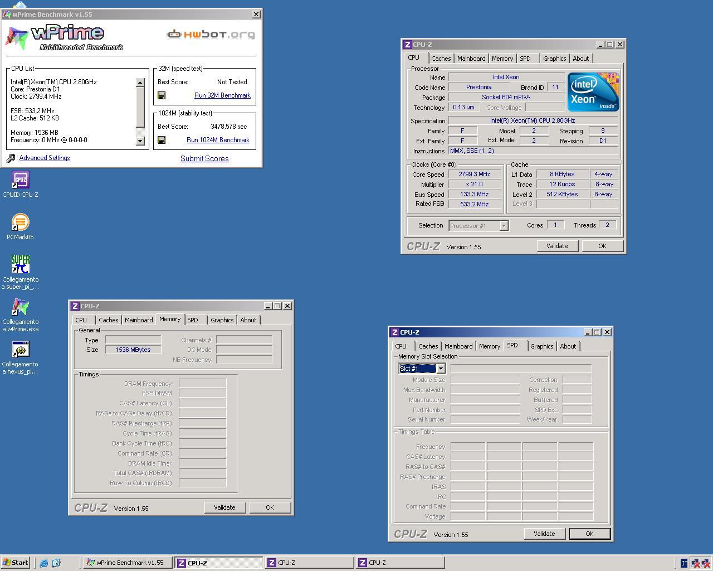The height and width of the screenshot is (571, 713).
Task: Click the Code Name Prestonia field
Action: (x=479, y=87)
